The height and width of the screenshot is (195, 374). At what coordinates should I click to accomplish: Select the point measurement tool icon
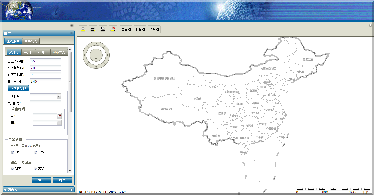point(83,29)
